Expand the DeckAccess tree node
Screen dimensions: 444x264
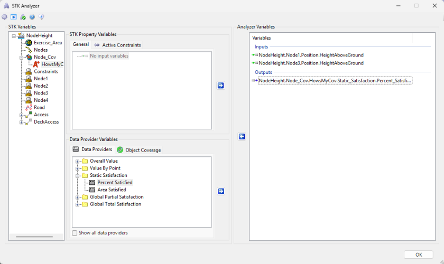(x=22, y=122)
